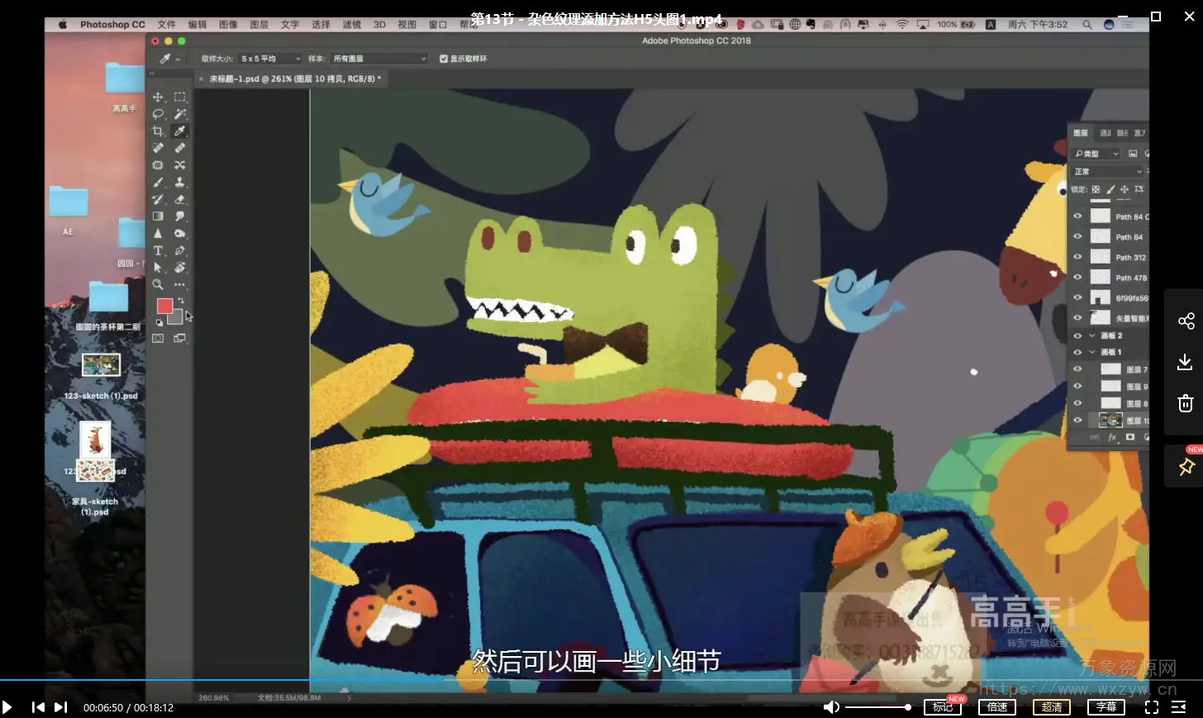Open the 滤镜 menu in the menu bar
The image size is (1203, 718).
[x=352, y=25]
